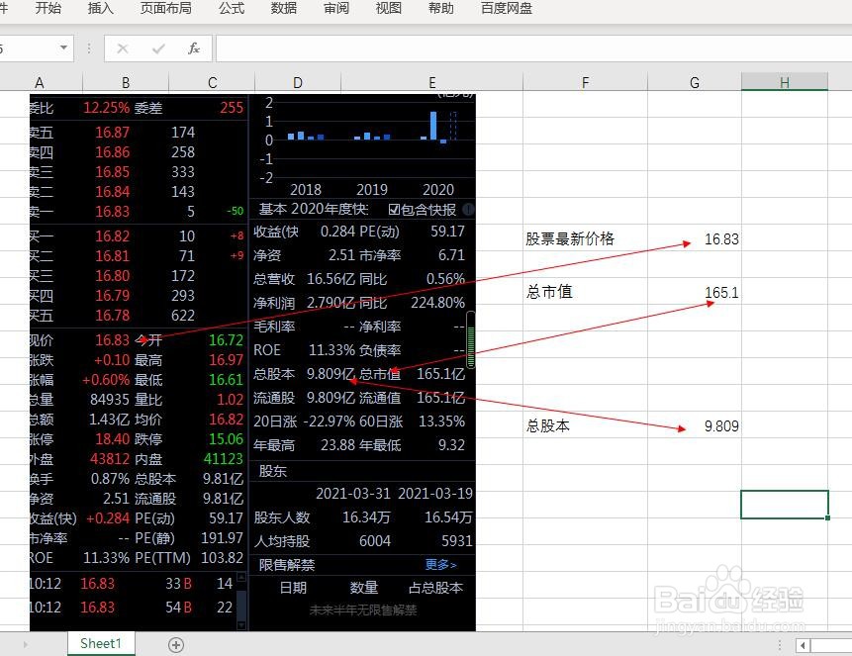Image resolution: width=852 pixels, height=656 pixels.
Task: Click the 2020 bar in the chart
Action: pyautogui.click(x=433, y=125)
